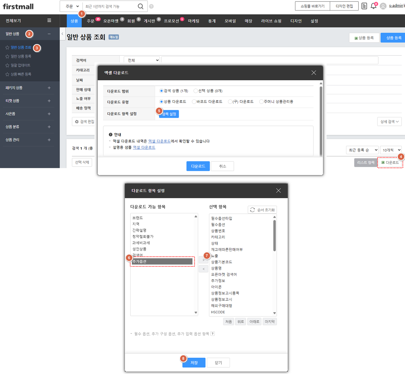The image size is (405, 374).
Task: Open the document list icon in header
Action: 364,6
